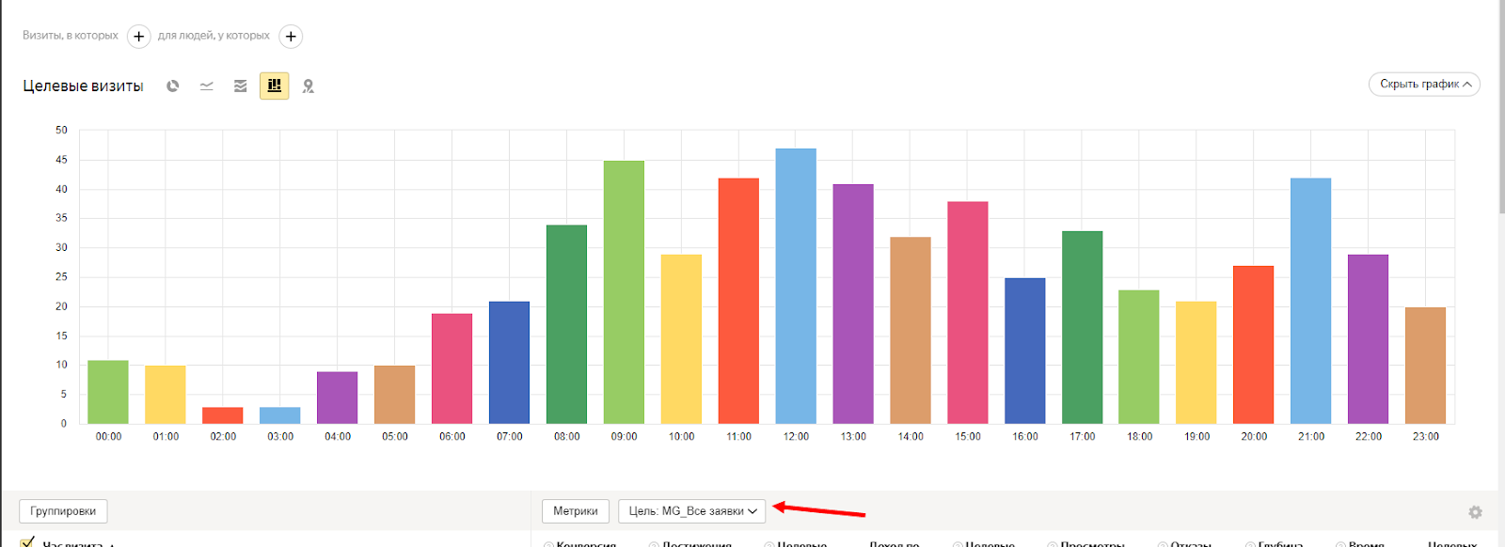This screenshot has height=547, width=1505.
Task: Click the 21:00 blue bar
Action: (1310, 301)
